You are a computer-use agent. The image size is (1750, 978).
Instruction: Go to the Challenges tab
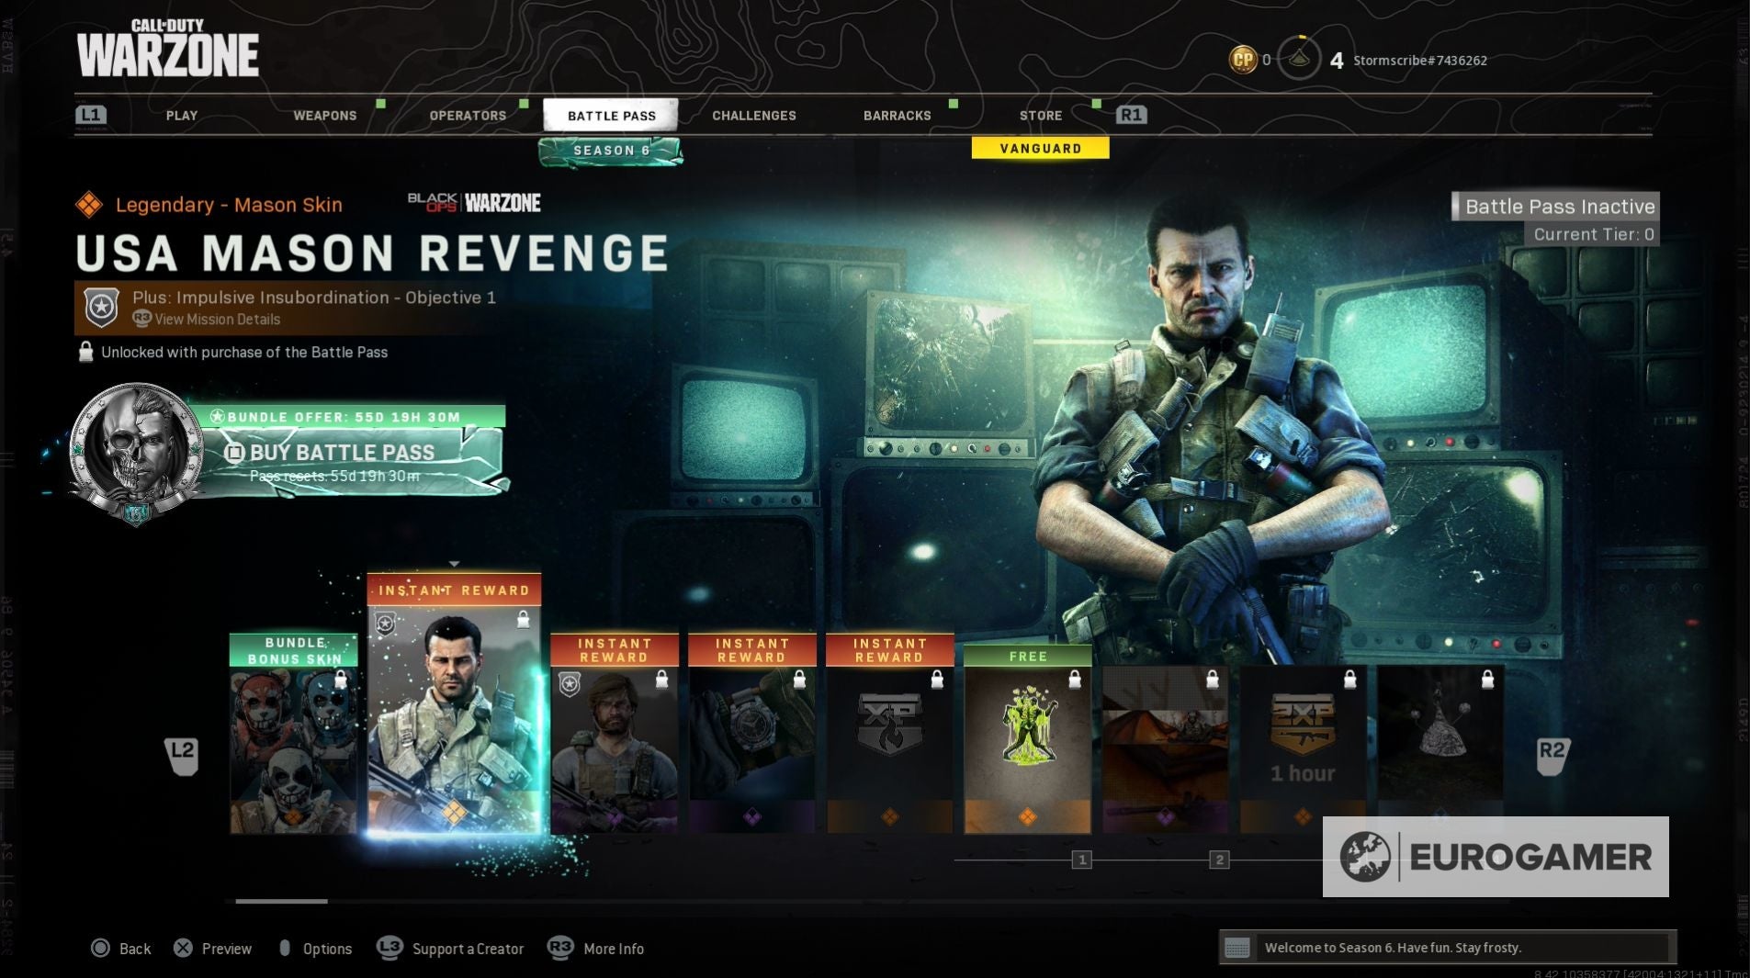coord(754,116)
